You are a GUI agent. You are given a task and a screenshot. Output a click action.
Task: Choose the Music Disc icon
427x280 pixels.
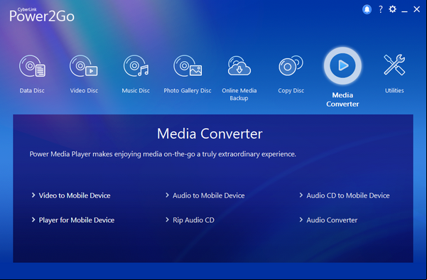pyautogui.click(x=136, y=66)
